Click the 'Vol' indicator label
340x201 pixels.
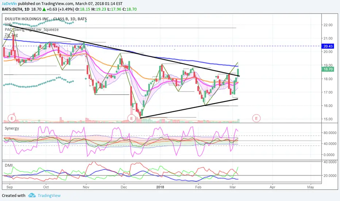(8, 24)
